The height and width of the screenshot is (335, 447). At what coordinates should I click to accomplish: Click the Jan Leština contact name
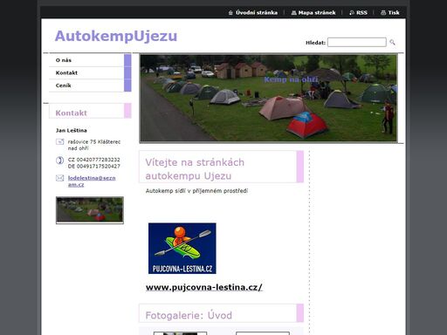(72, 131)
